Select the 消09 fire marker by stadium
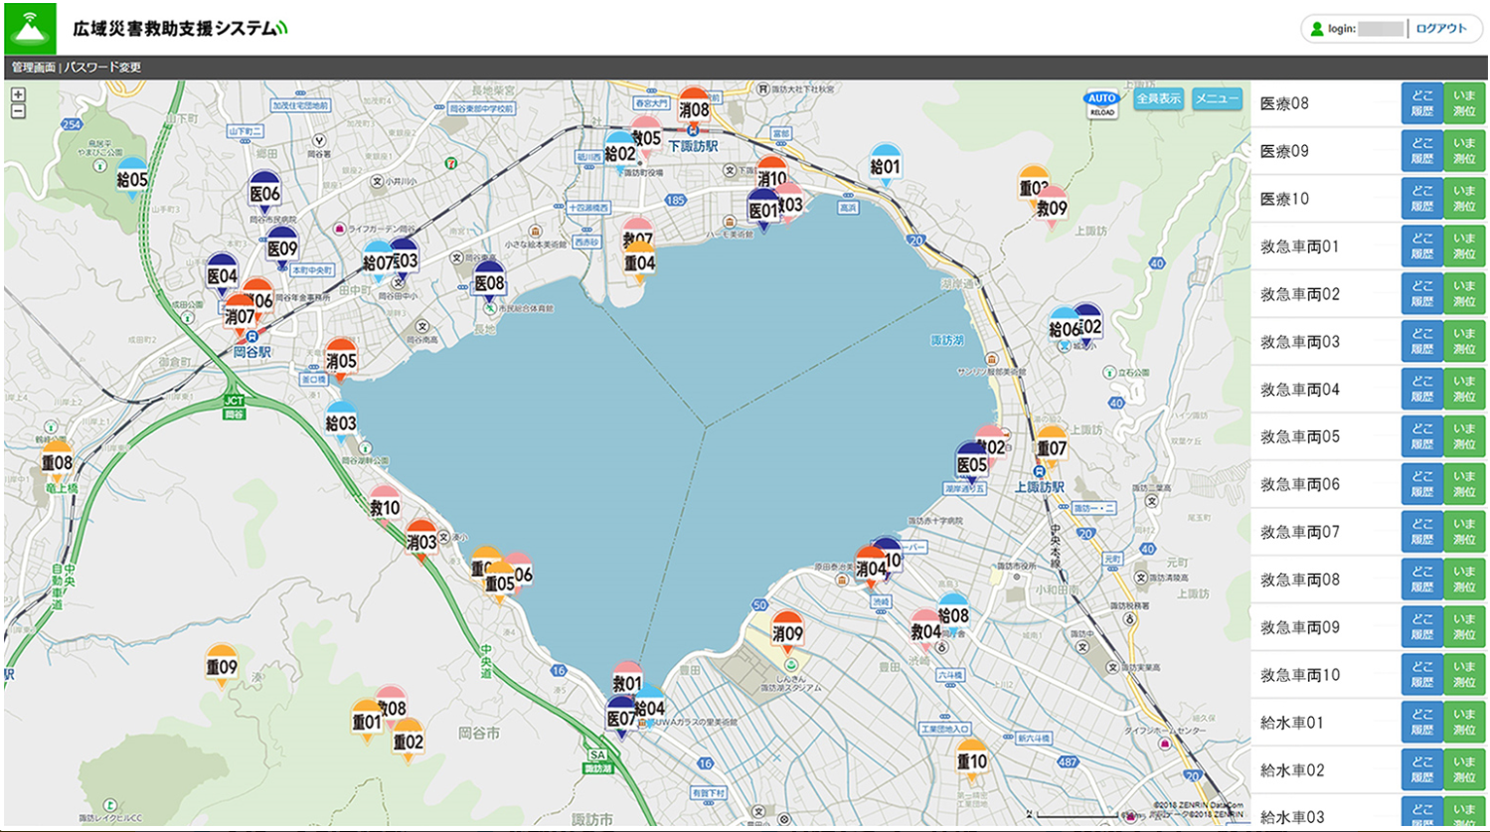The image size is (1490, 832). coord(787,632)
